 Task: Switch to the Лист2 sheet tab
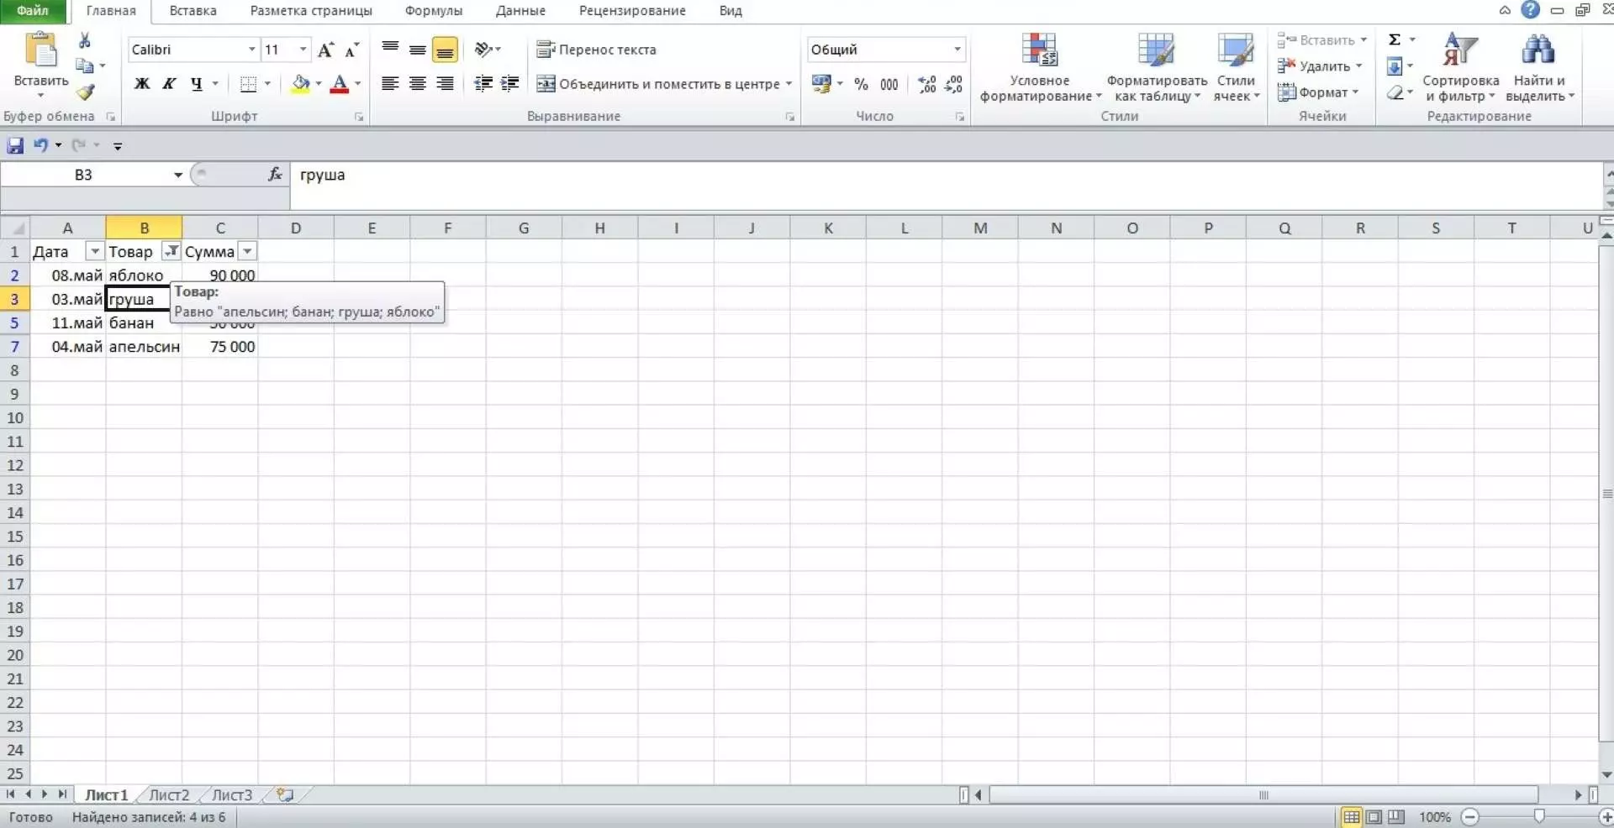(x=169, y=794)
